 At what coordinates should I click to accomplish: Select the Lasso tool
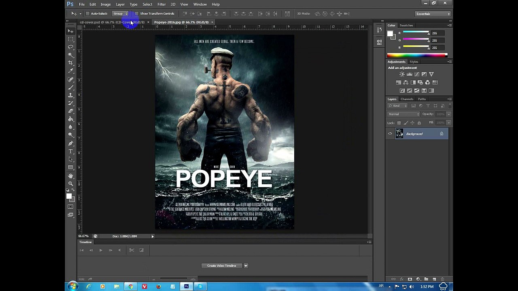click(x=71, y=47)
